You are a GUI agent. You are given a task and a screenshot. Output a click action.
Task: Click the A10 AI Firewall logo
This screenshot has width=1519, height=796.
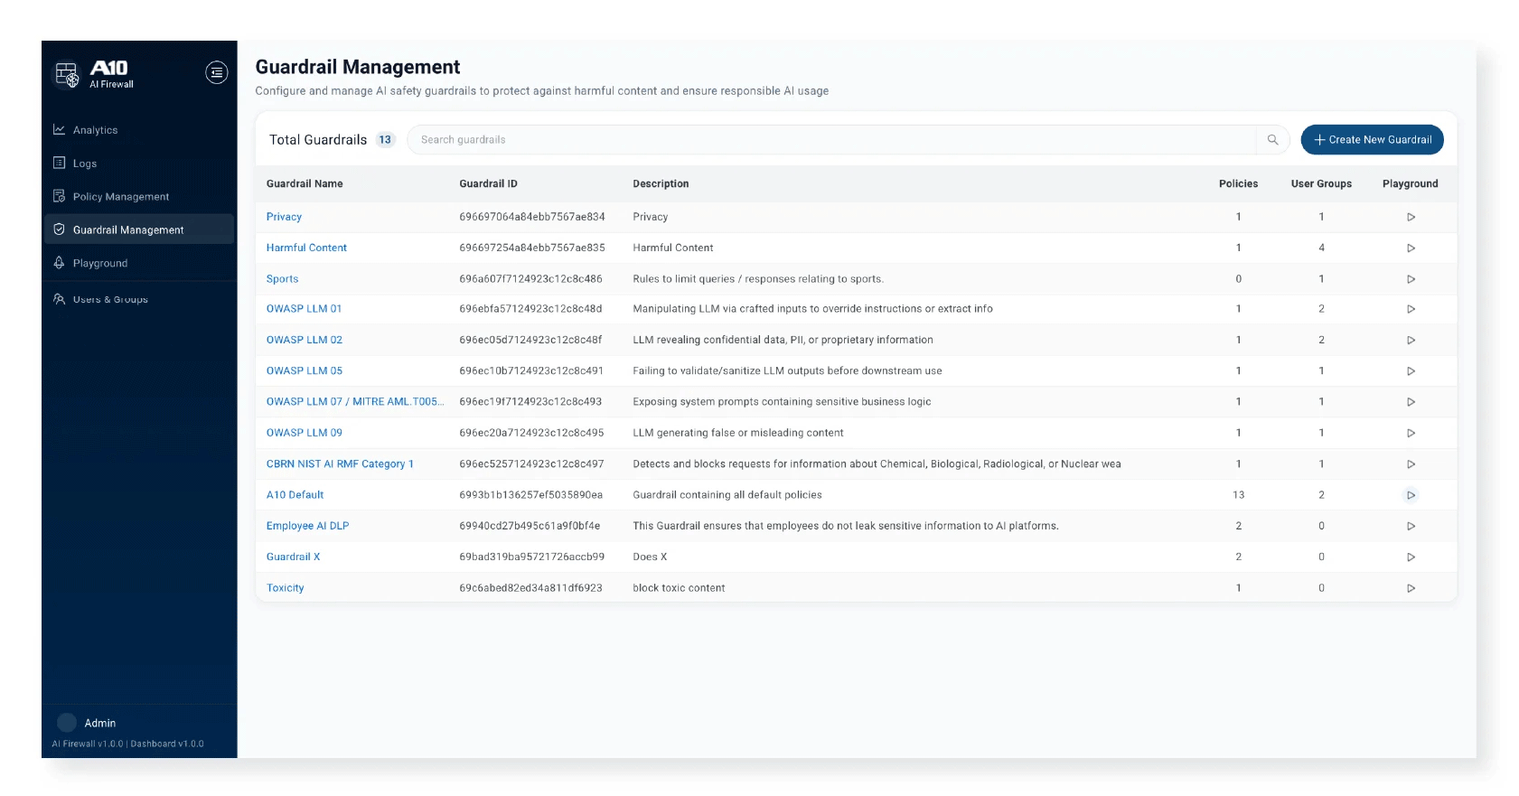click(x=95, y=74)
